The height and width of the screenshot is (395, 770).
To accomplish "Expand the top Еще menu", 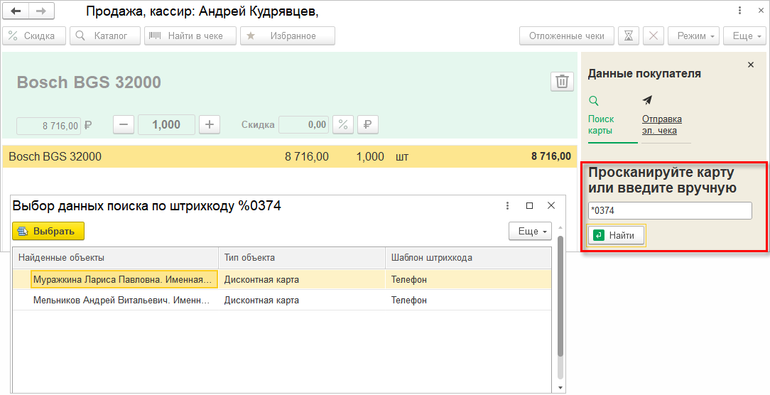I will [x=744, y=36].
